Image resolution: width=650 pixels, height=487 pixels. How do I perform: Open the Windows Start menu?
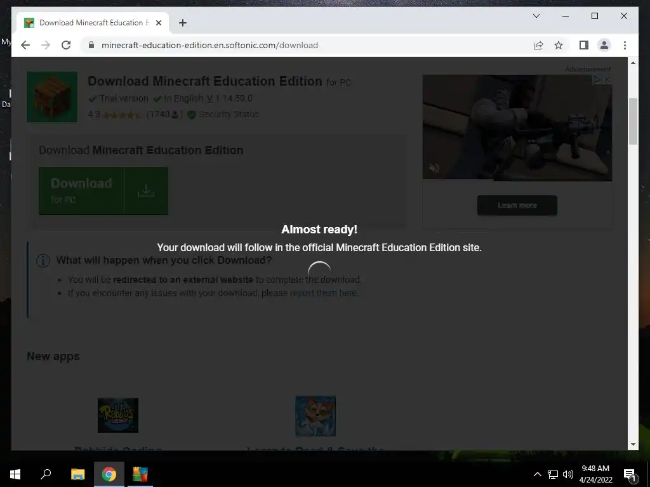pos(15,474)
